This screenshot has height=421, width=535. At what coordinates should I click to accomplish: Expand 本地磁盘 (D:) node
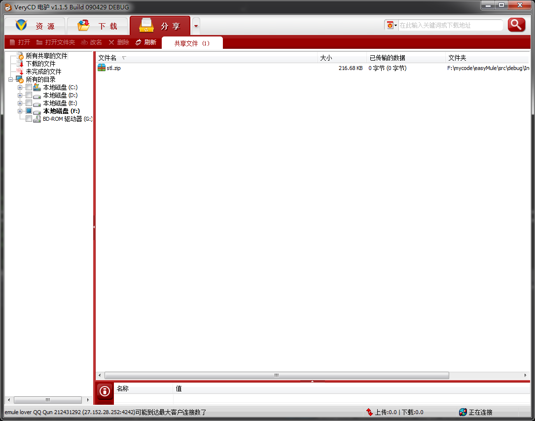(20, 95)
